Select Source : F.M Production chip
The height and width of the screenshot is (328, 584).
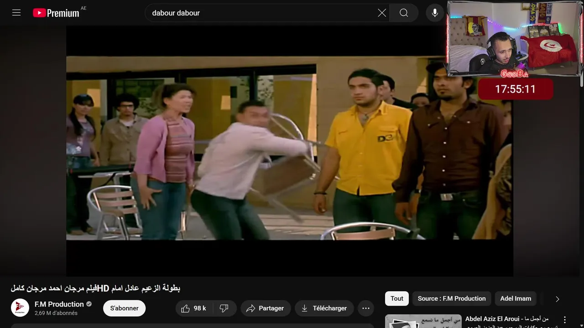(x=452, y=298)
